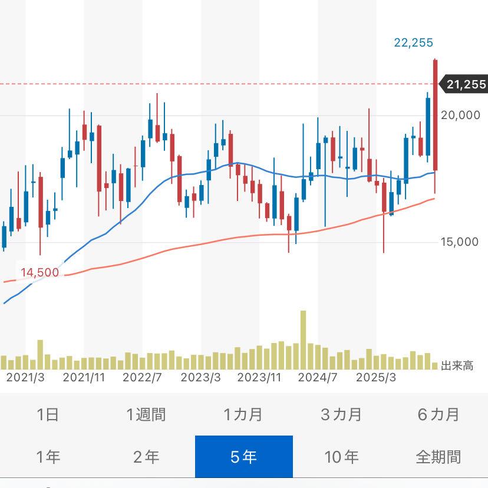Tap the 14,500 low price label
Screen dimensions: 488x488
[x=39, y=272]
